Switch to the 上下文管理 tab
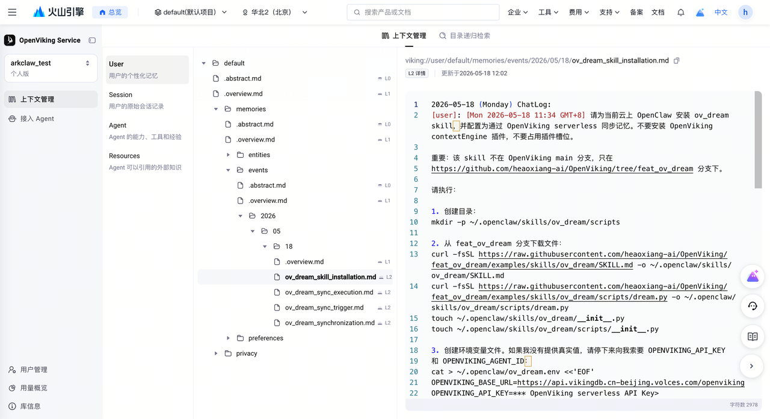The width and height of the screenshot is (770, 419). tap(404, 36)
